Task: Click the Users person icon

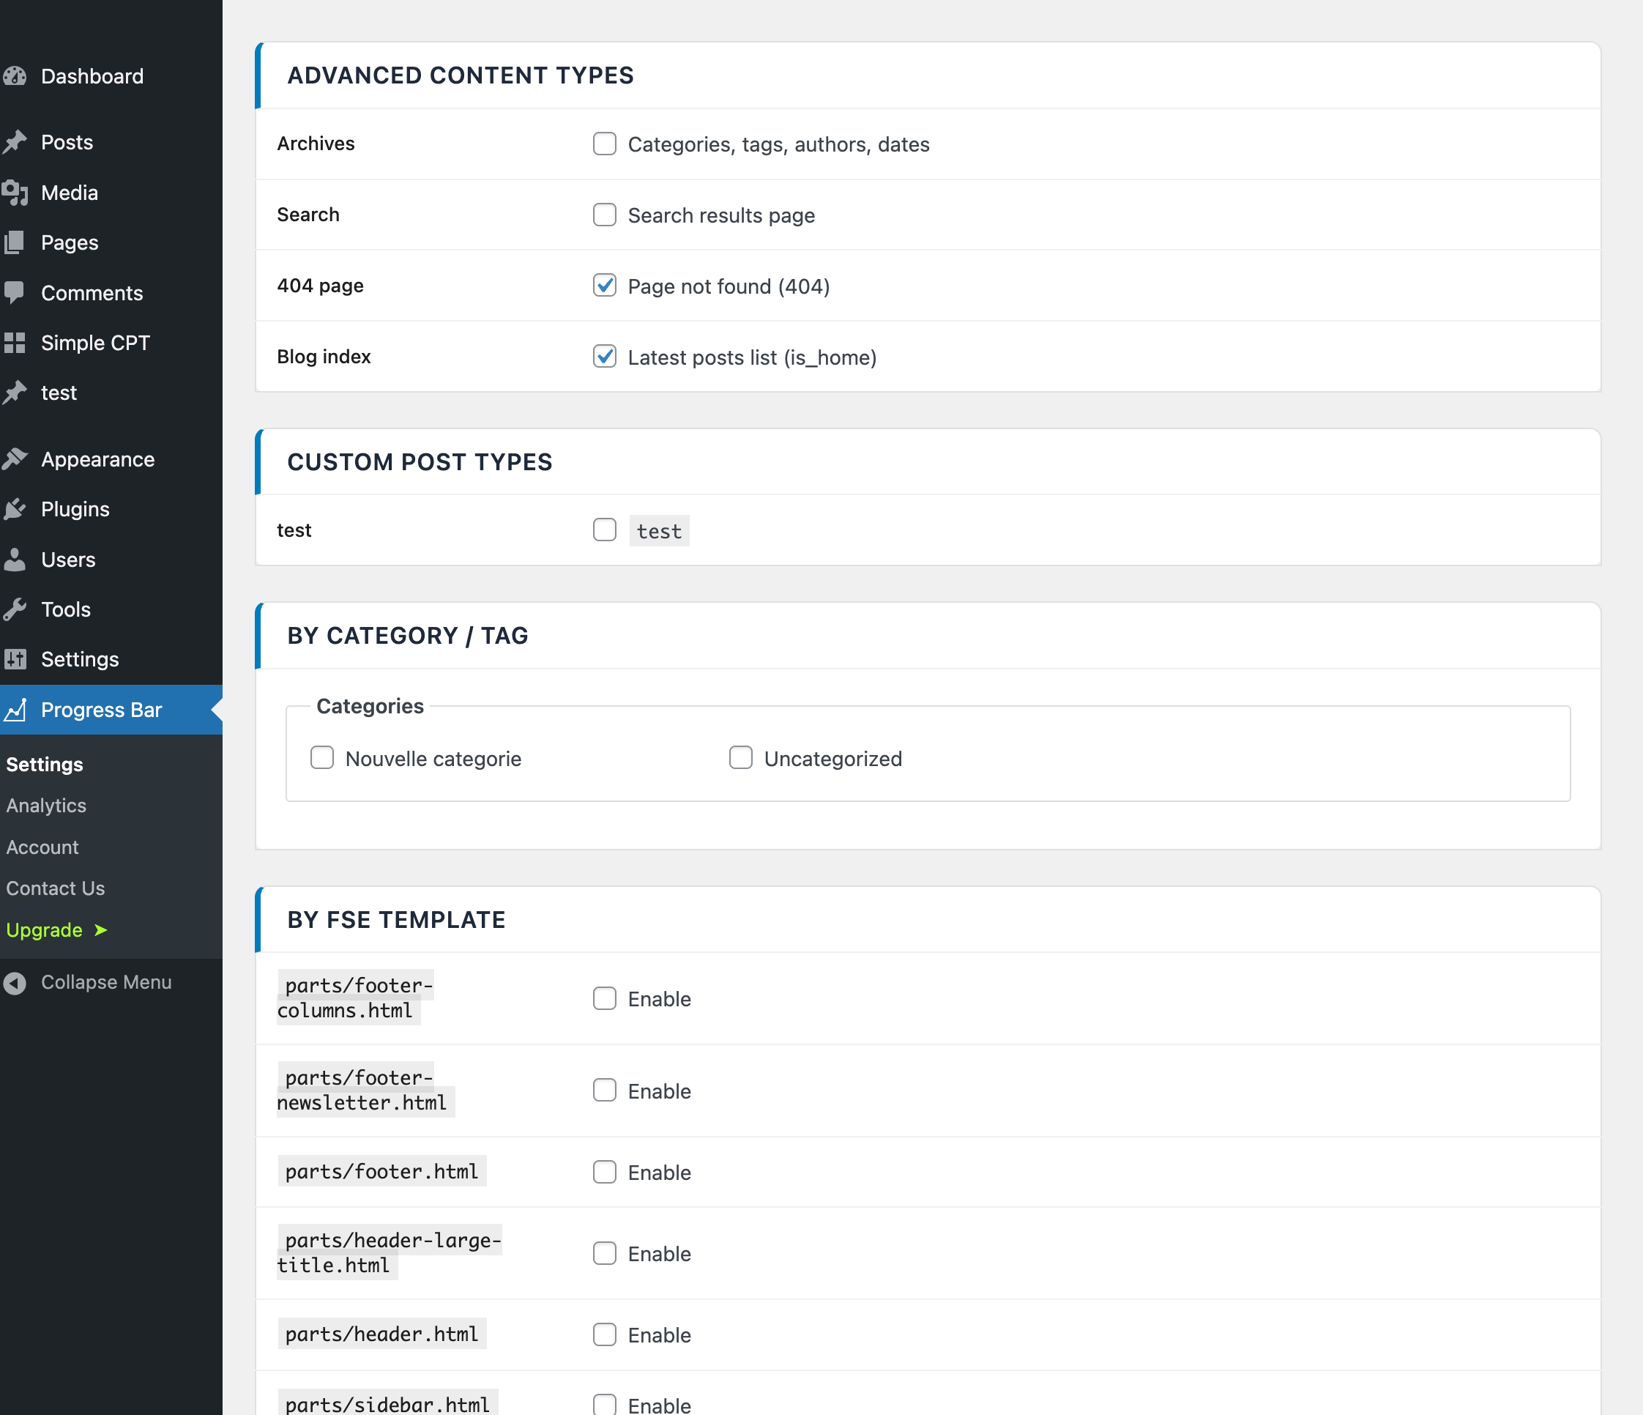Action: [x=15, y=560]
